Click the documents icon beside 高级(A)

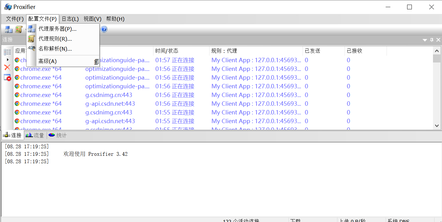click(96, 62)
